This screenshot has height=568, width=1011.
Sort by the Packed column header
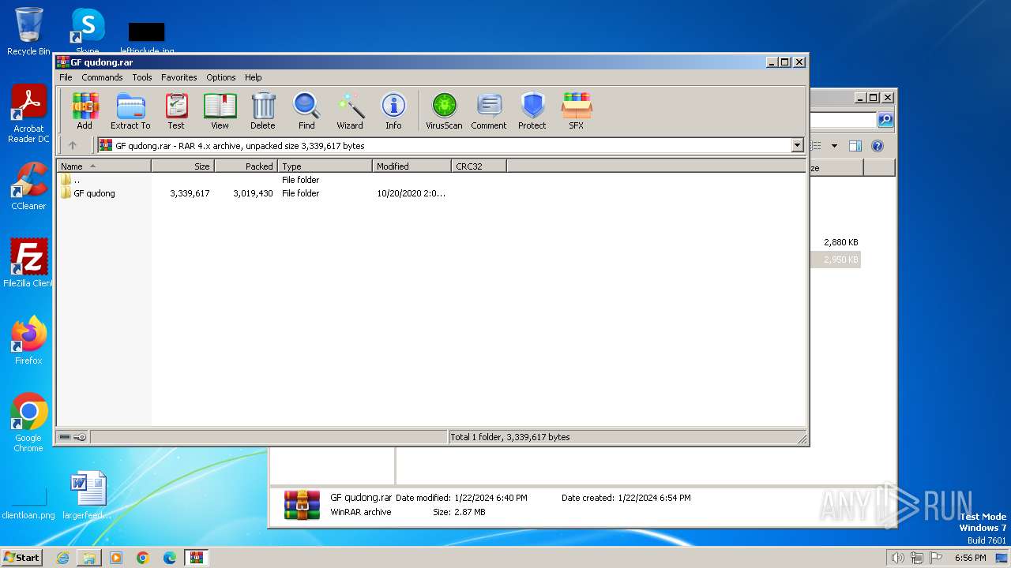[246, 166]
